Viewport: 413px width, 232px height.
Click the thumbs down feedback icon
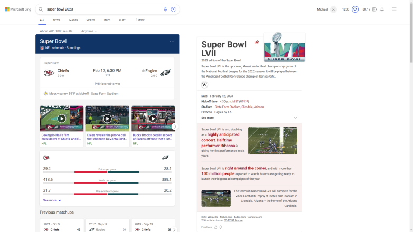pyautogui.click(x=221, y=227)
